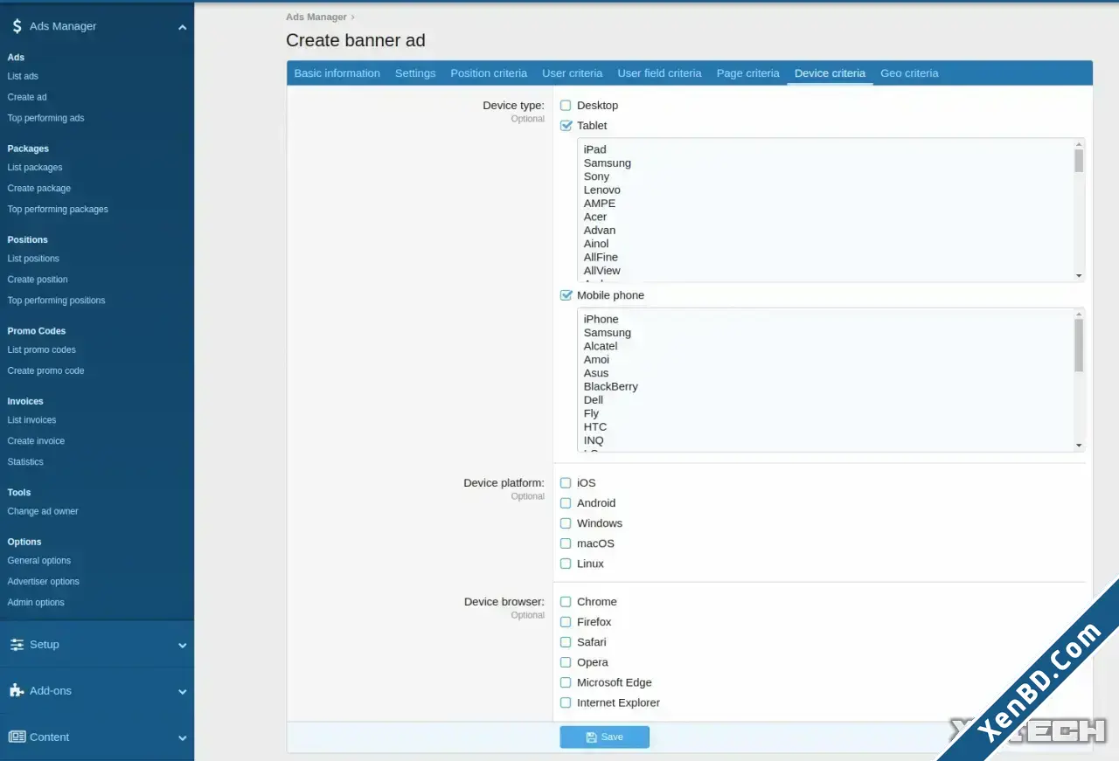Check the Firefox browser checkbox
The height and width of the screenshot is (761, 1119).
tap(566, 622)
